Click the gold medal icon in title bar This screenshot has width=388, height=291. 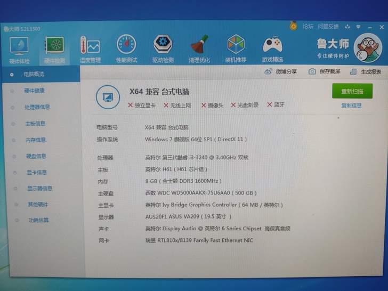click(x=294, y=26)
